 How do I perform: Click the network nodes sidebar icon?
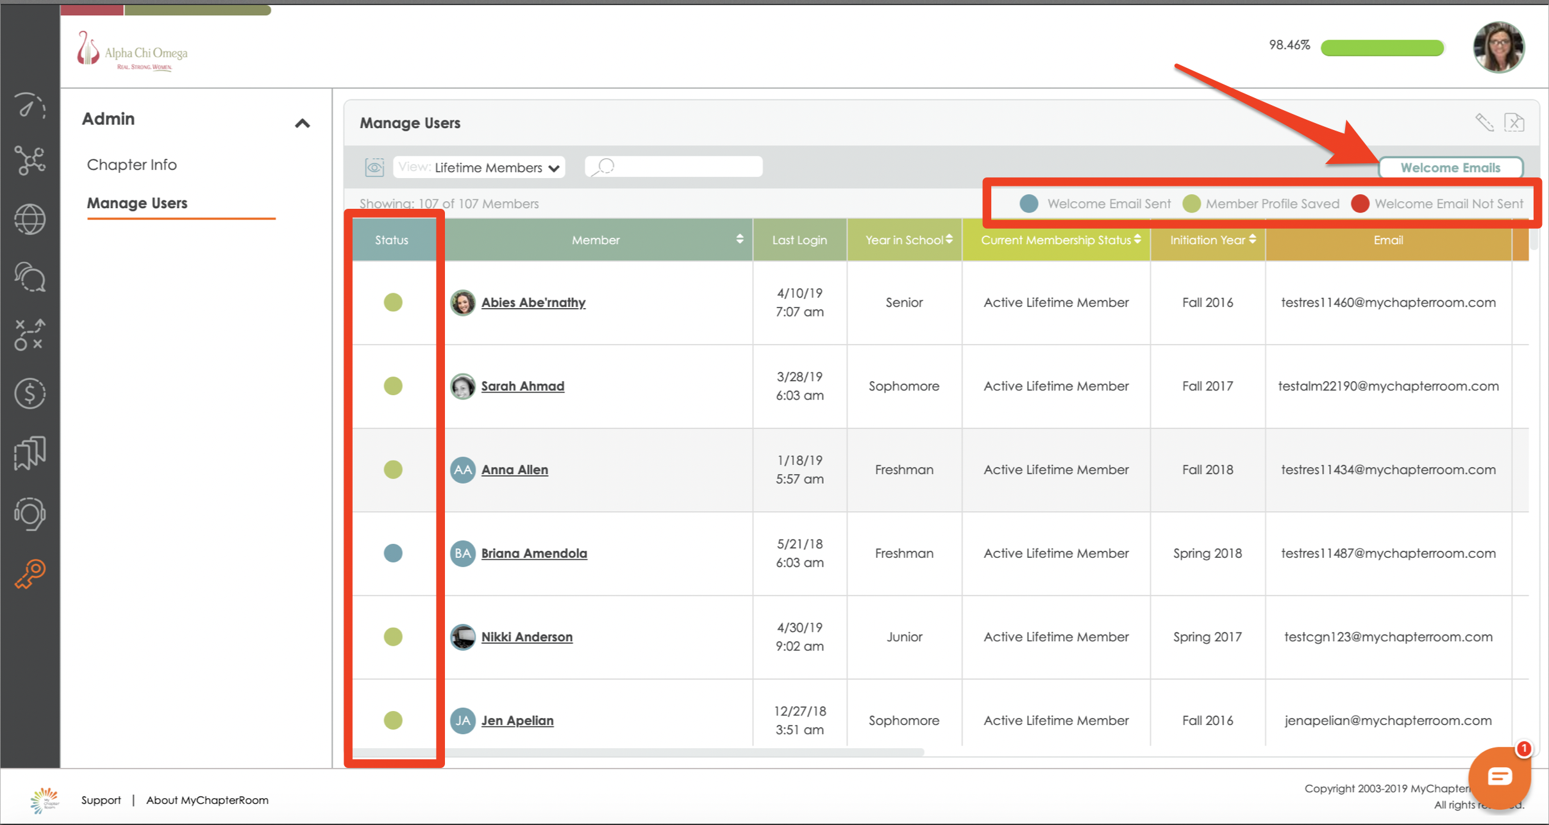[29, 160]
